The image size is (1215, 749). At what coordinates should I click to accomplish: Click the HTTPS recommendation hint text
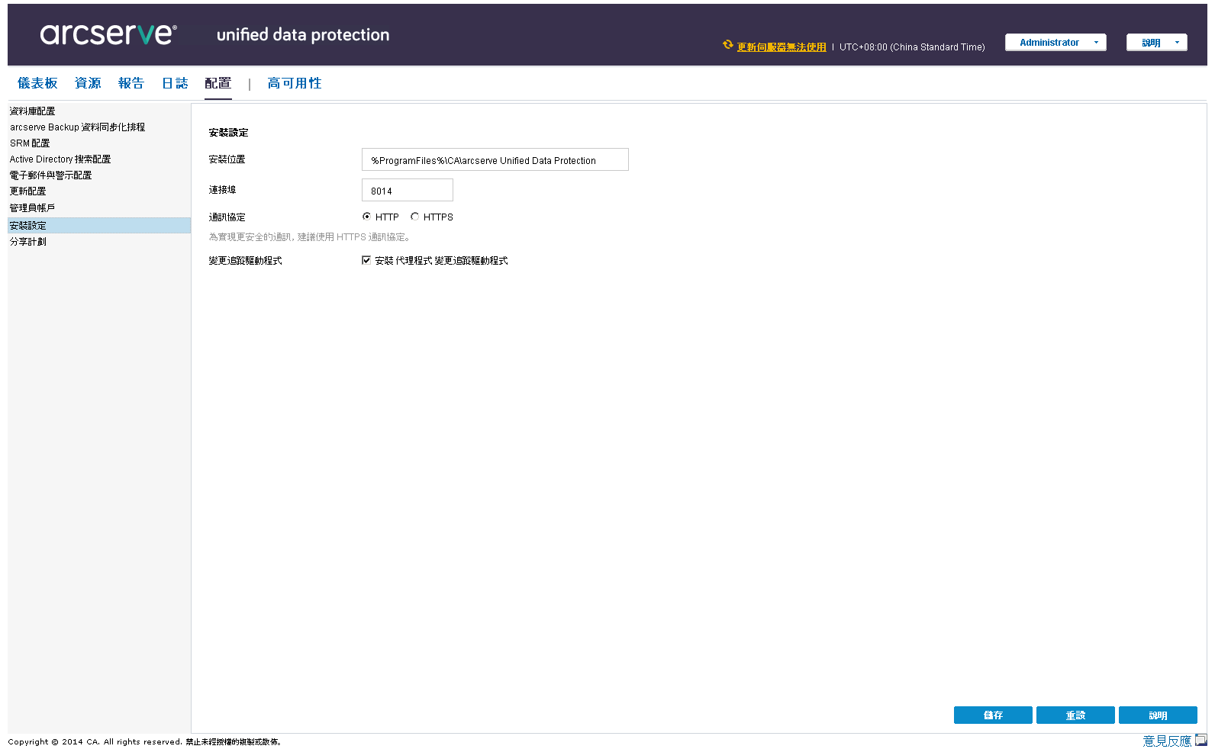[x=310, y=237]
